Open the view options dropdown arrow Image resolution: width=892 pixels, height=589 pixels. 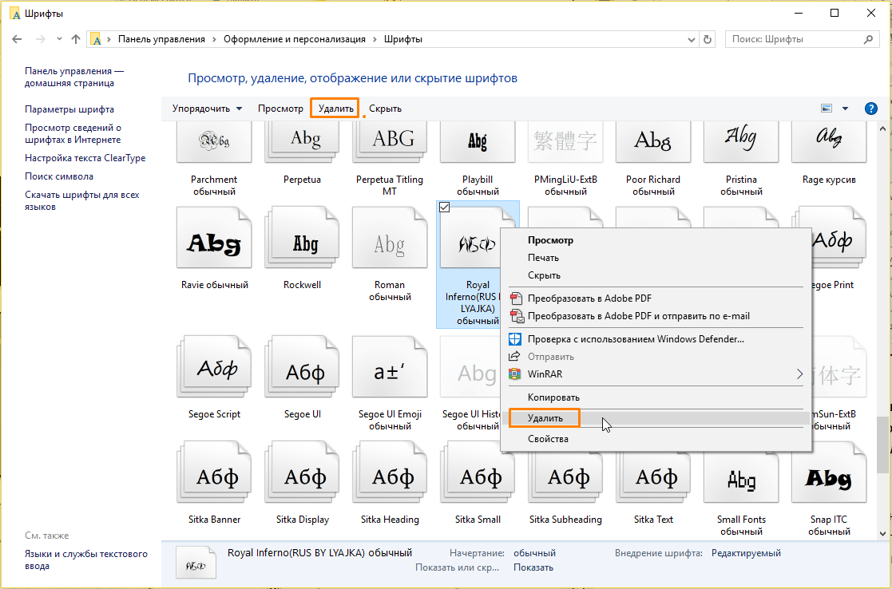tap(846, 109)
